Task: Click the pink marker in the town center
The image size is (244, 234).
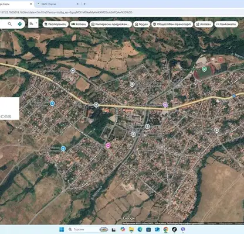Action: 108,146
